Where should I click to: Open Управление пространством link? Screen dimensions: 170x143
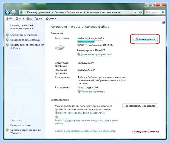tap(96, 55)
